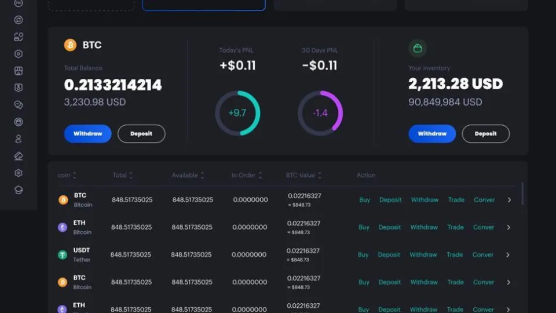
Task: Click Withdraw in the Your inventory card
Action: 432,134
